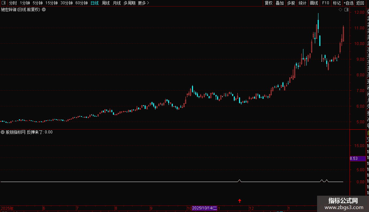
Task: Click the 返回 back button
Action: pyautogui.click(x=360, y=3)
